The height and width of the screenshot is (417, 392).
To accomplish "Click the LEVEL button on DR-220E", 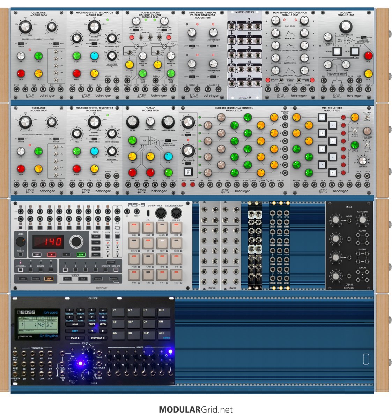I will 103,324.
